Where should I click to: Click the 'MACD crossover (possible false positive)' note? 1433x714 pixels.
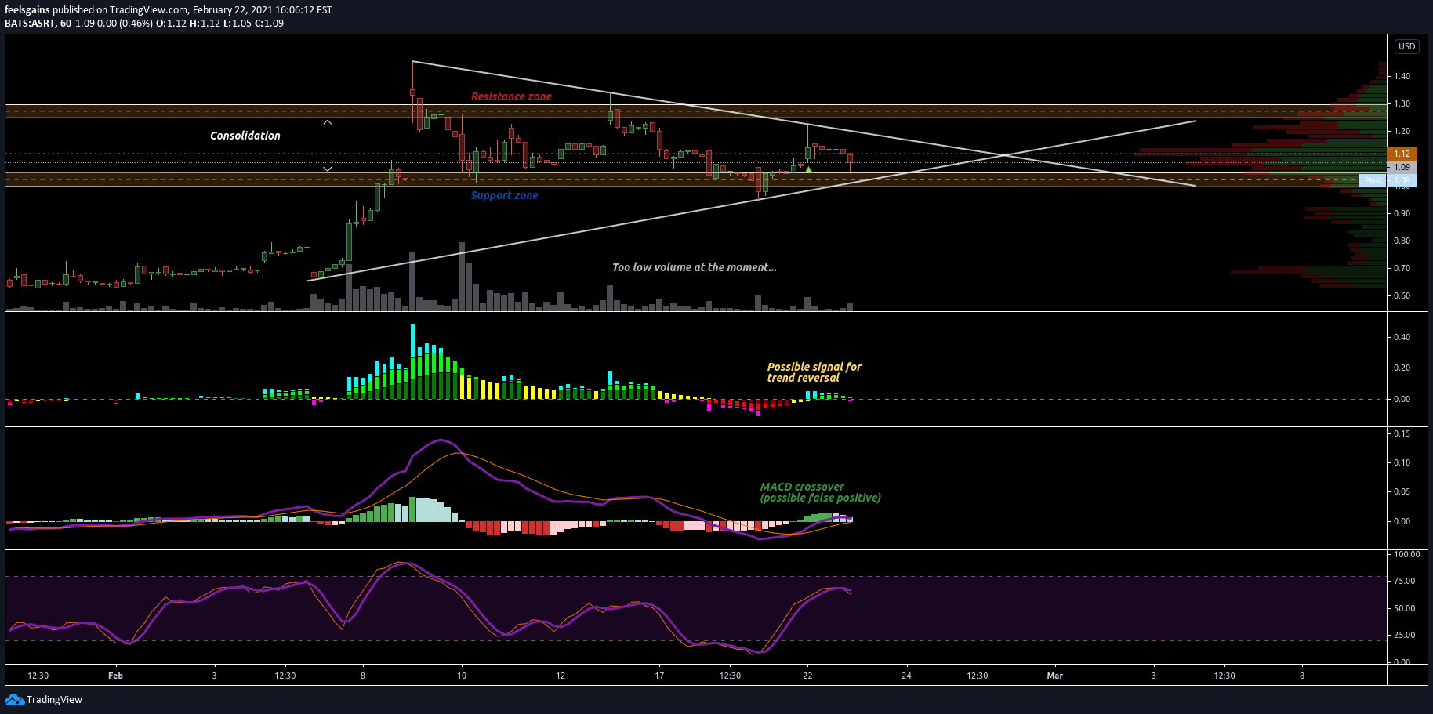[x=820, y=492]
